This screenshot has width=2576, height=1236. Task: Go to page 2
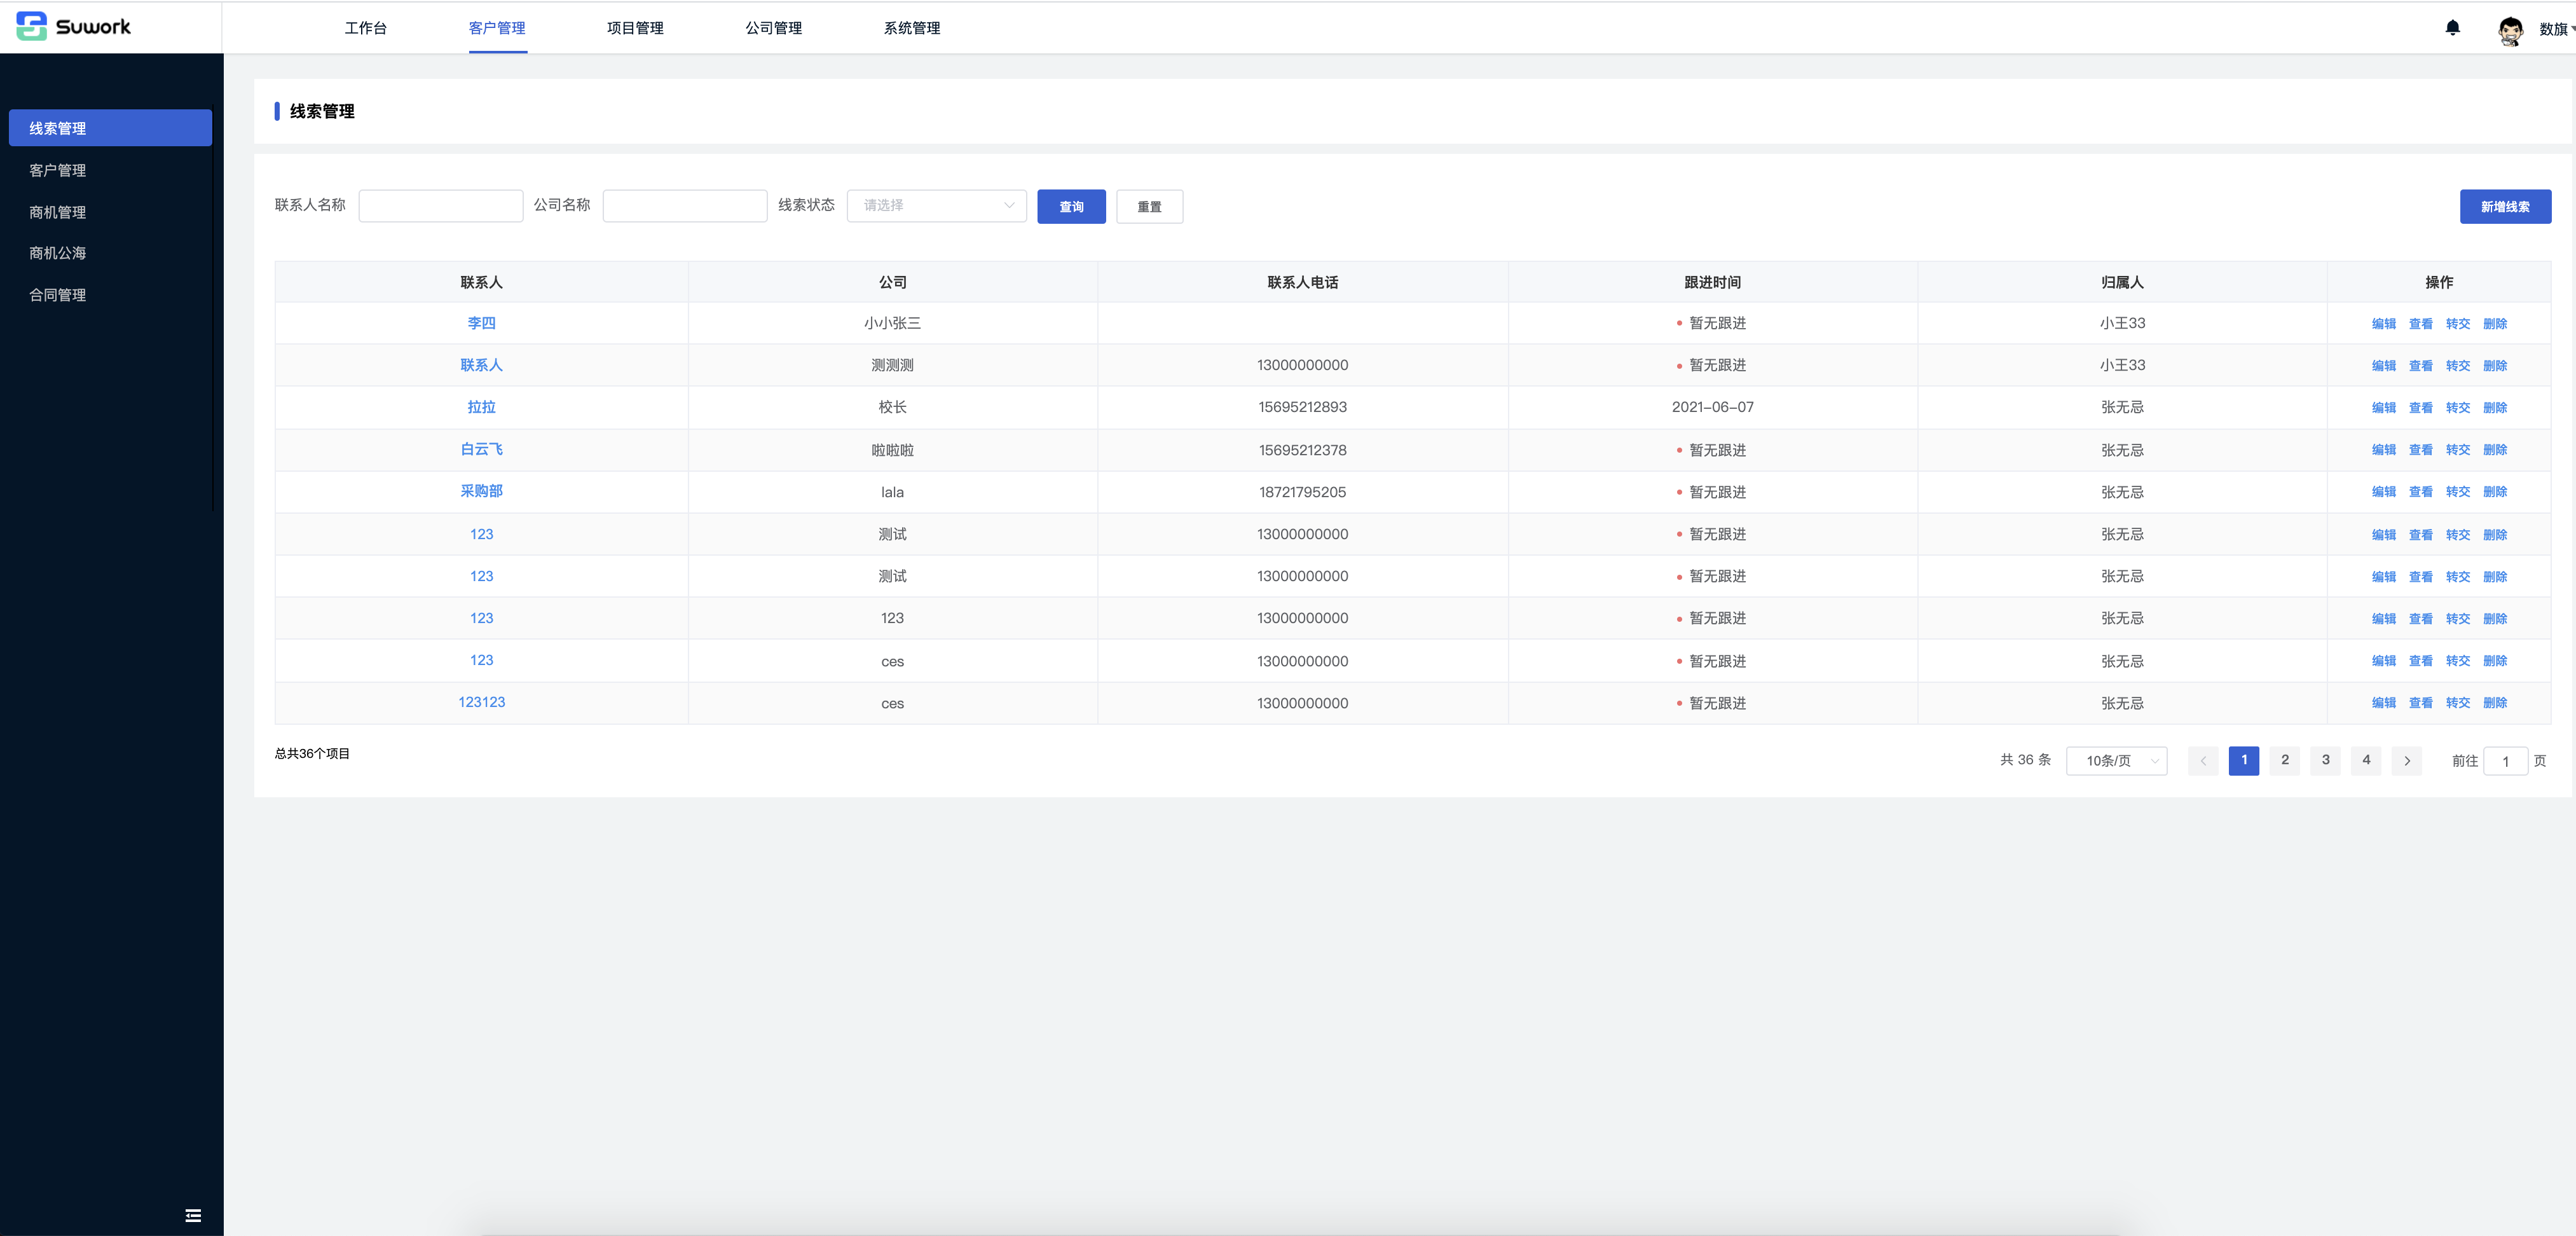point(2284,760)
